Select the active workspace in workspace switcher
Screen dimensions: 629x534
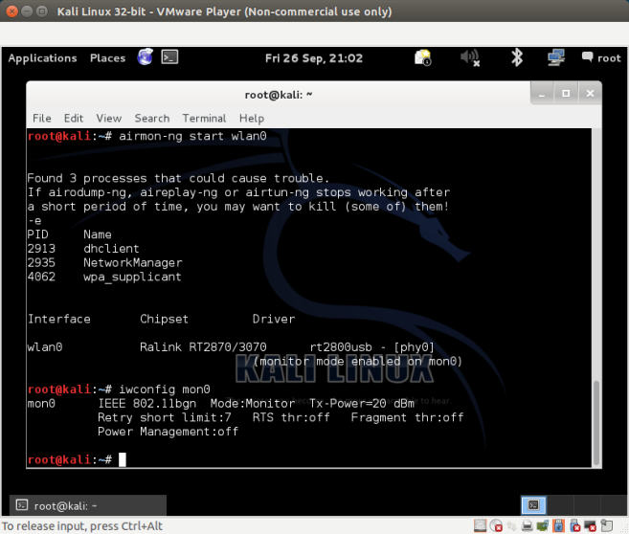click(x=534, y=504)
